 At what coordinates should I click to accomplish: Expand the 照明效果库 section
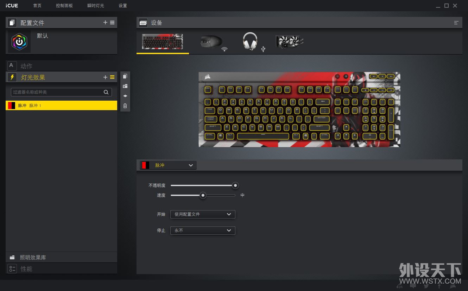coord(62,257)
